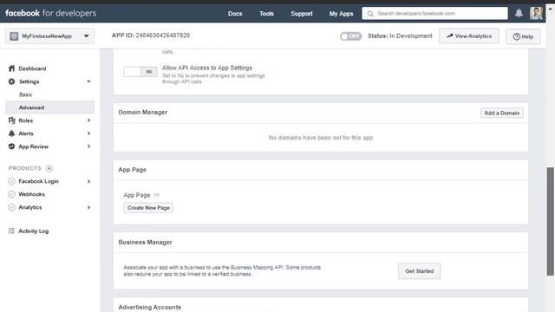Click the Facebook Login check icon
This screenshot has height=312, width=555.
click(x=11, y=181)
